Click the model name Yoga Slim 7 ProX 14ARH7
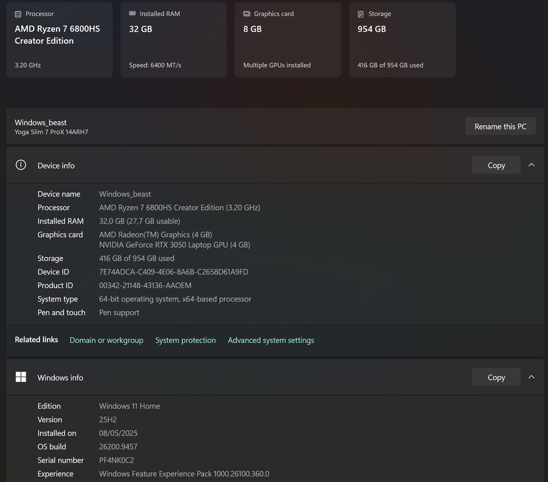Image resolution: width=548 pixels, height=482 pixels. coord(51,132)
